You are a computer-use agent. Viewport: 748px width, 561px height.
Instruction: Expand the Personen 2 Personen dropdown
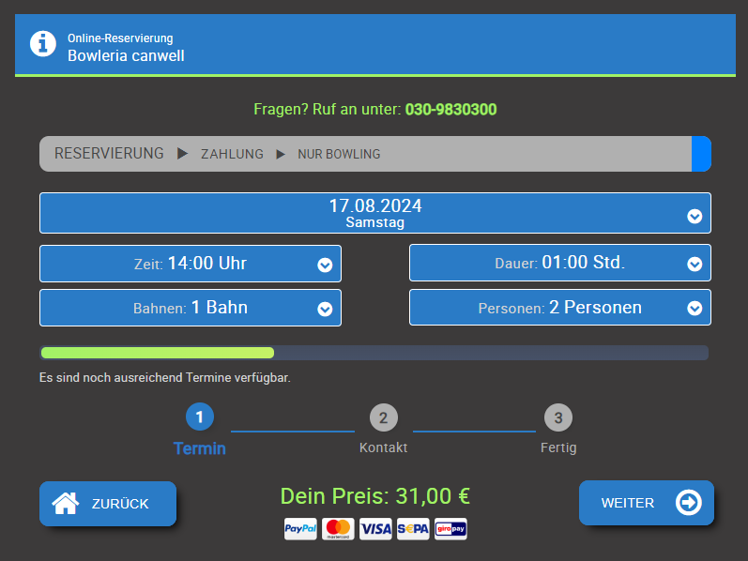559,308
